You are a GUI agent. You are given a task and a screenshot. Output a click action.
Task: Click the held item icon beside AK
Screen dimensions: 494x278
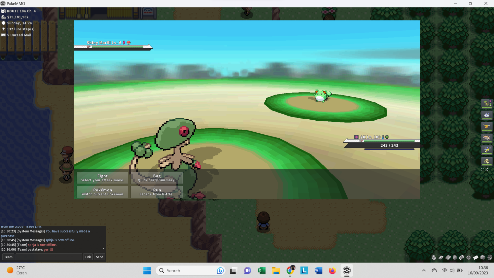pos(387,137)
